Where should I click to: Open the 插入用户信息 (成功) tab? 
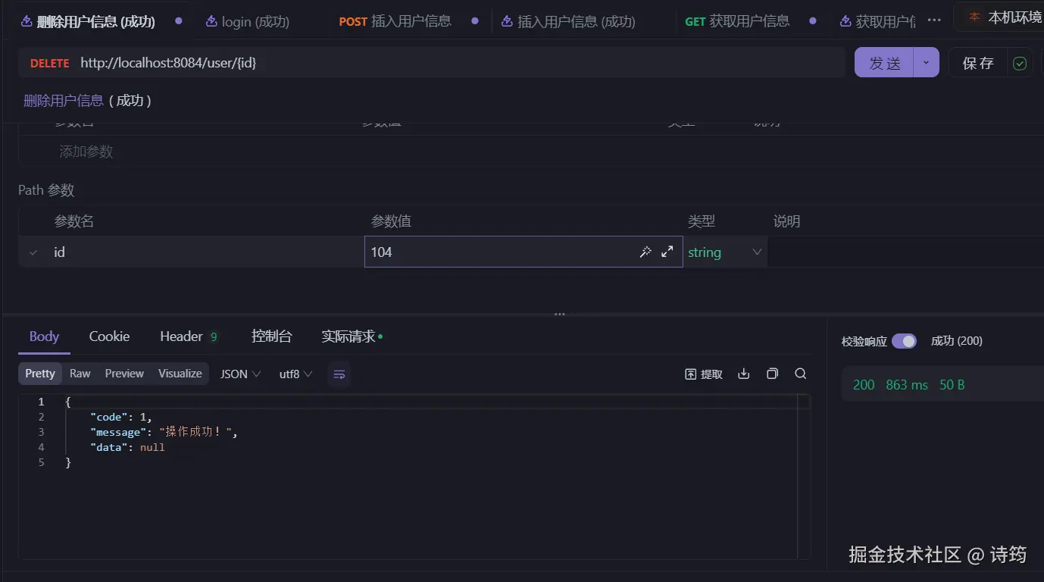pyautogui.click(x=568, y=22)
